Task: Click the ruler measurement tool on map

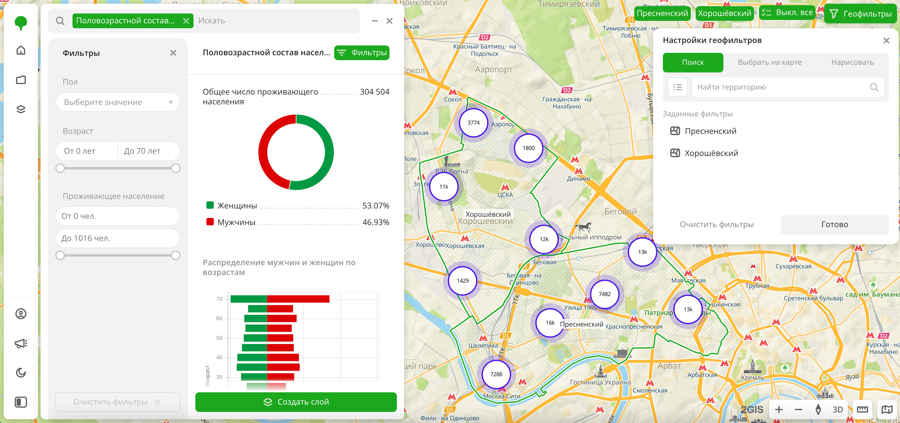Action: [862, 409]
